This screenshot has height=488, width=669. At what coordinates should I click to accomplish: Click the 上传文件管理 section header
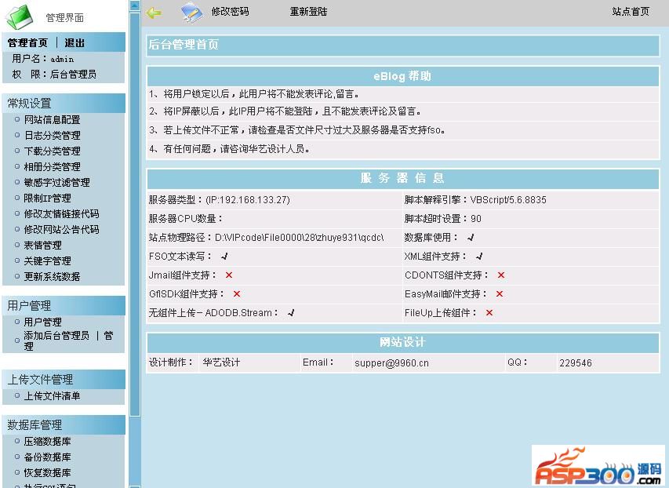(x=64, y=379)
